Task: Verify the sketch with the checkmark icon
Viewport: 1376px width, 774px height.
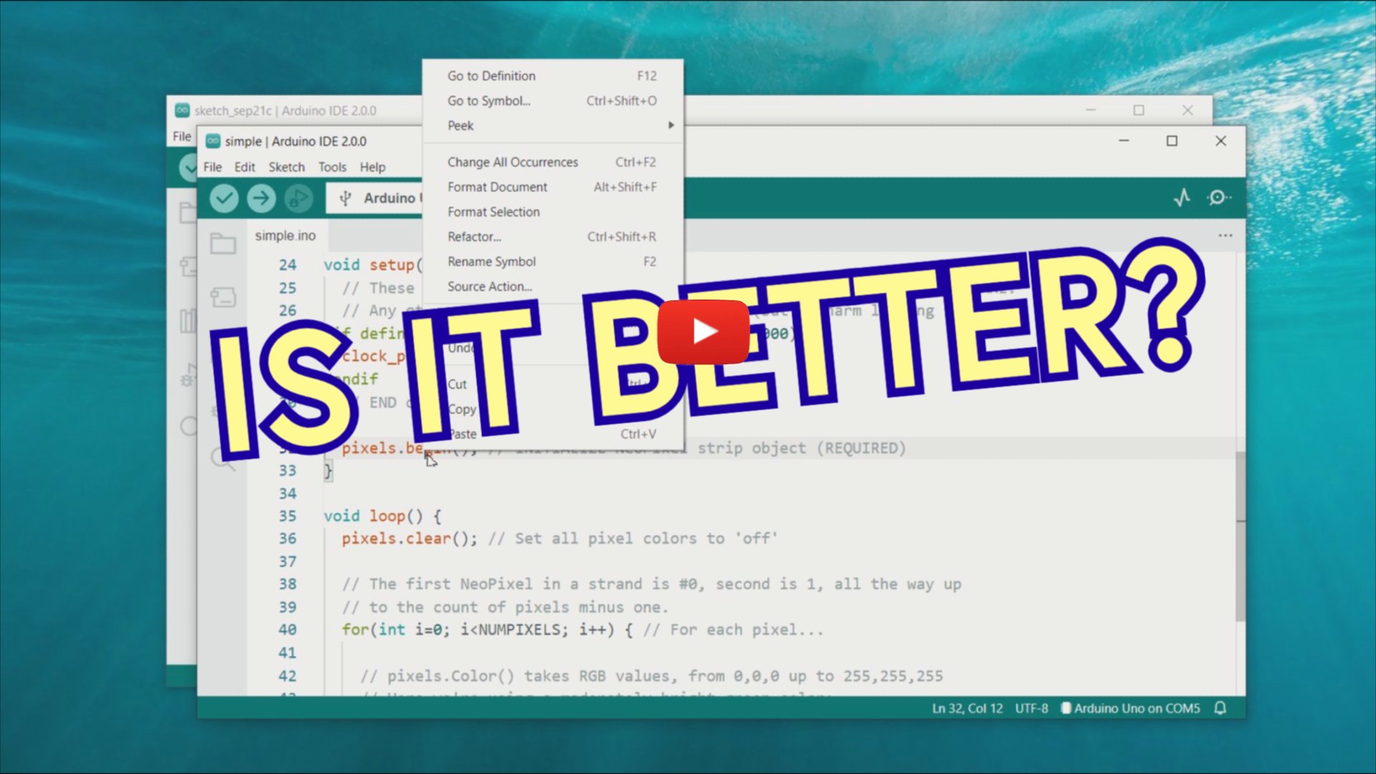Action: click(x=223, y=199)
